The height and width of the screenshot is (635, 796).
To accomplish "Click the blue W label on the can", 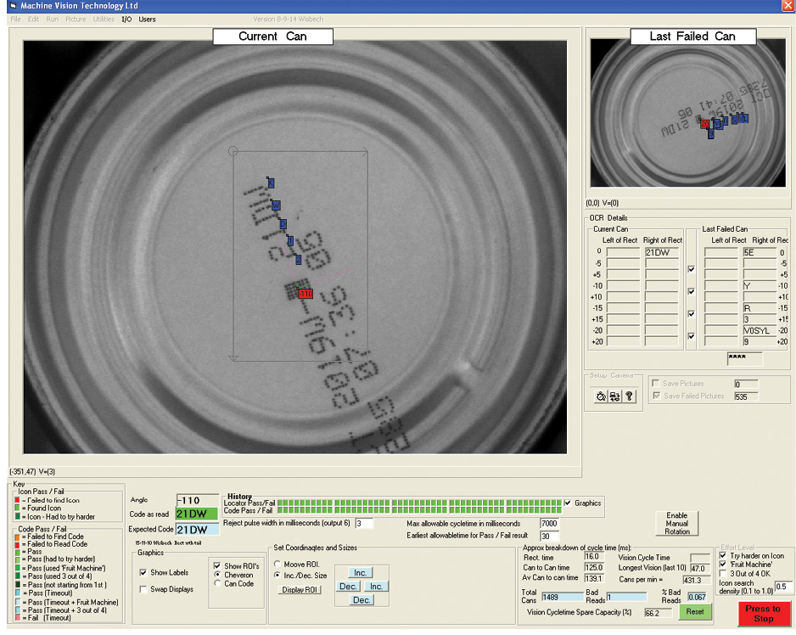I will [276, 205].
